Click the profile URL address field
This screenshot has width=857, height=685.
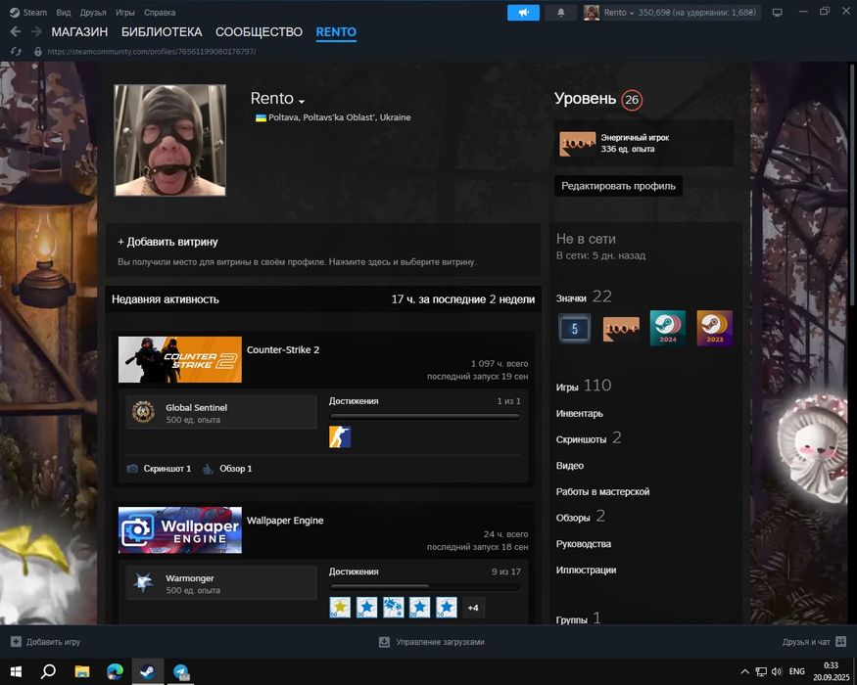[x=152, y=51]
